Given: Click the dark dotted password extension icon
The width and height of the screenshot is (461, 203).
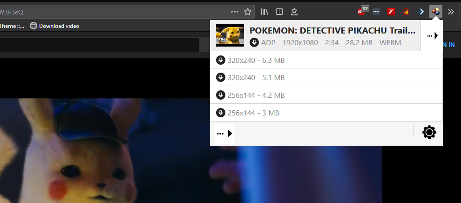Looking at the screenshot, I should pyautogui.click(x=376, y=12).
